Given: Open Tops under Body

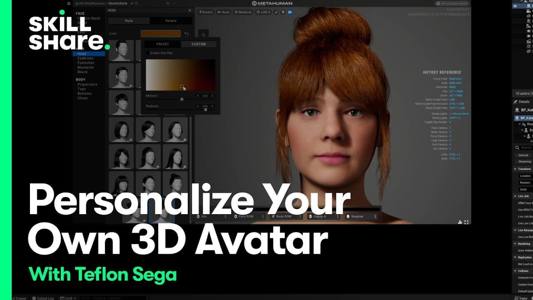Looking at the screenshot, I should [82, 89].
